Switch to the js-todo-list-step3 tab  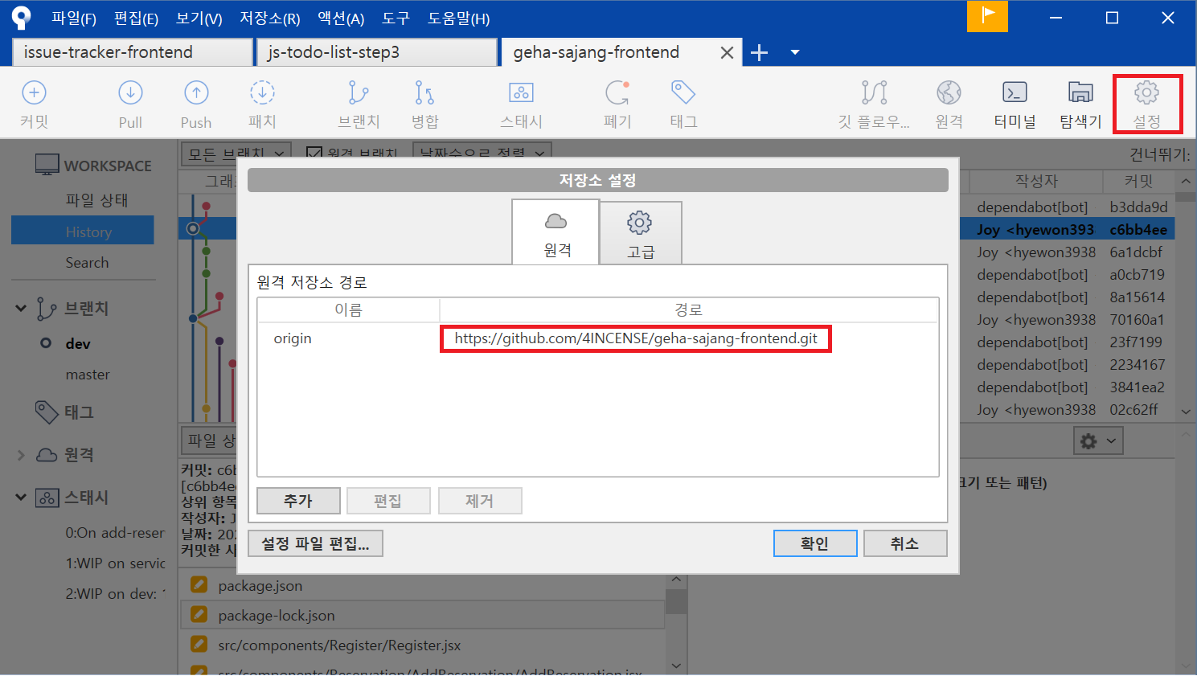coord(377,52)
